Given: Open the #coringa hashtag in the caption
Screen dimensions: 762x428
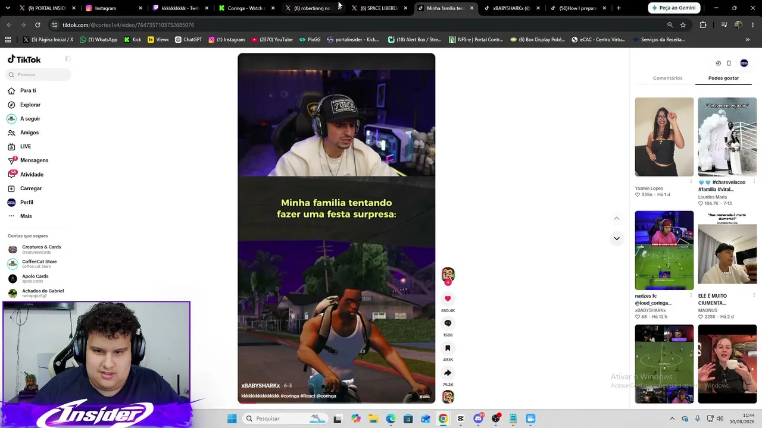Looking at the screenshot, I should pos(289,396).
